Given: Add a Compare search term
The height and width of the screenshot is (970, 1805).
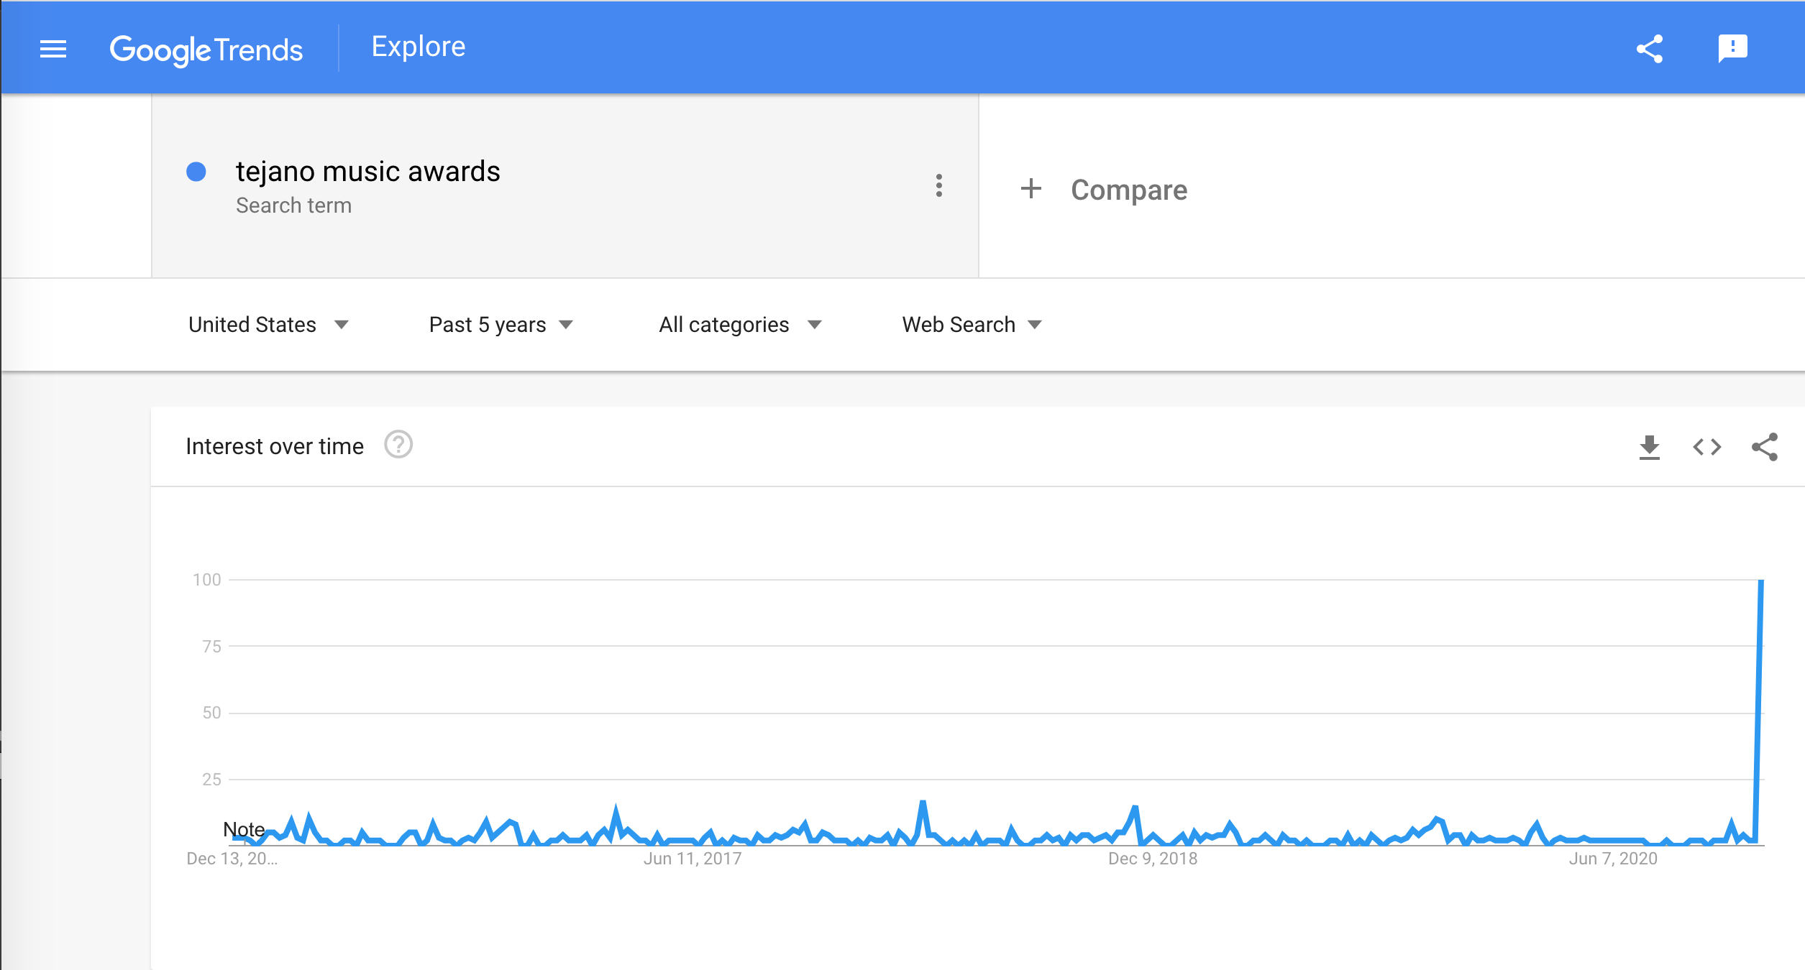Looking at the screenshot, I should (x=1128, y=190).
